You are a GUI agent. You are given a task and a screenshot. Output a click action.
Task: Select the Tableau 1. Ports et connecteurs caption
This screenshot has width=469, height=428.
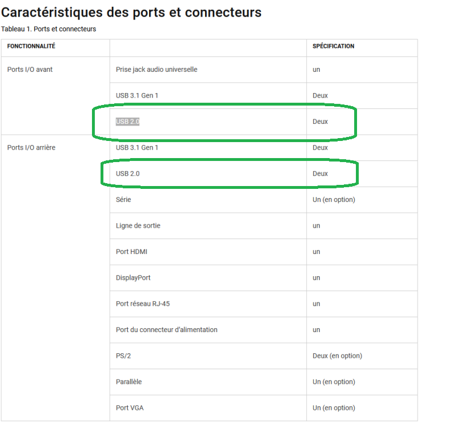[x=49, y=29]
